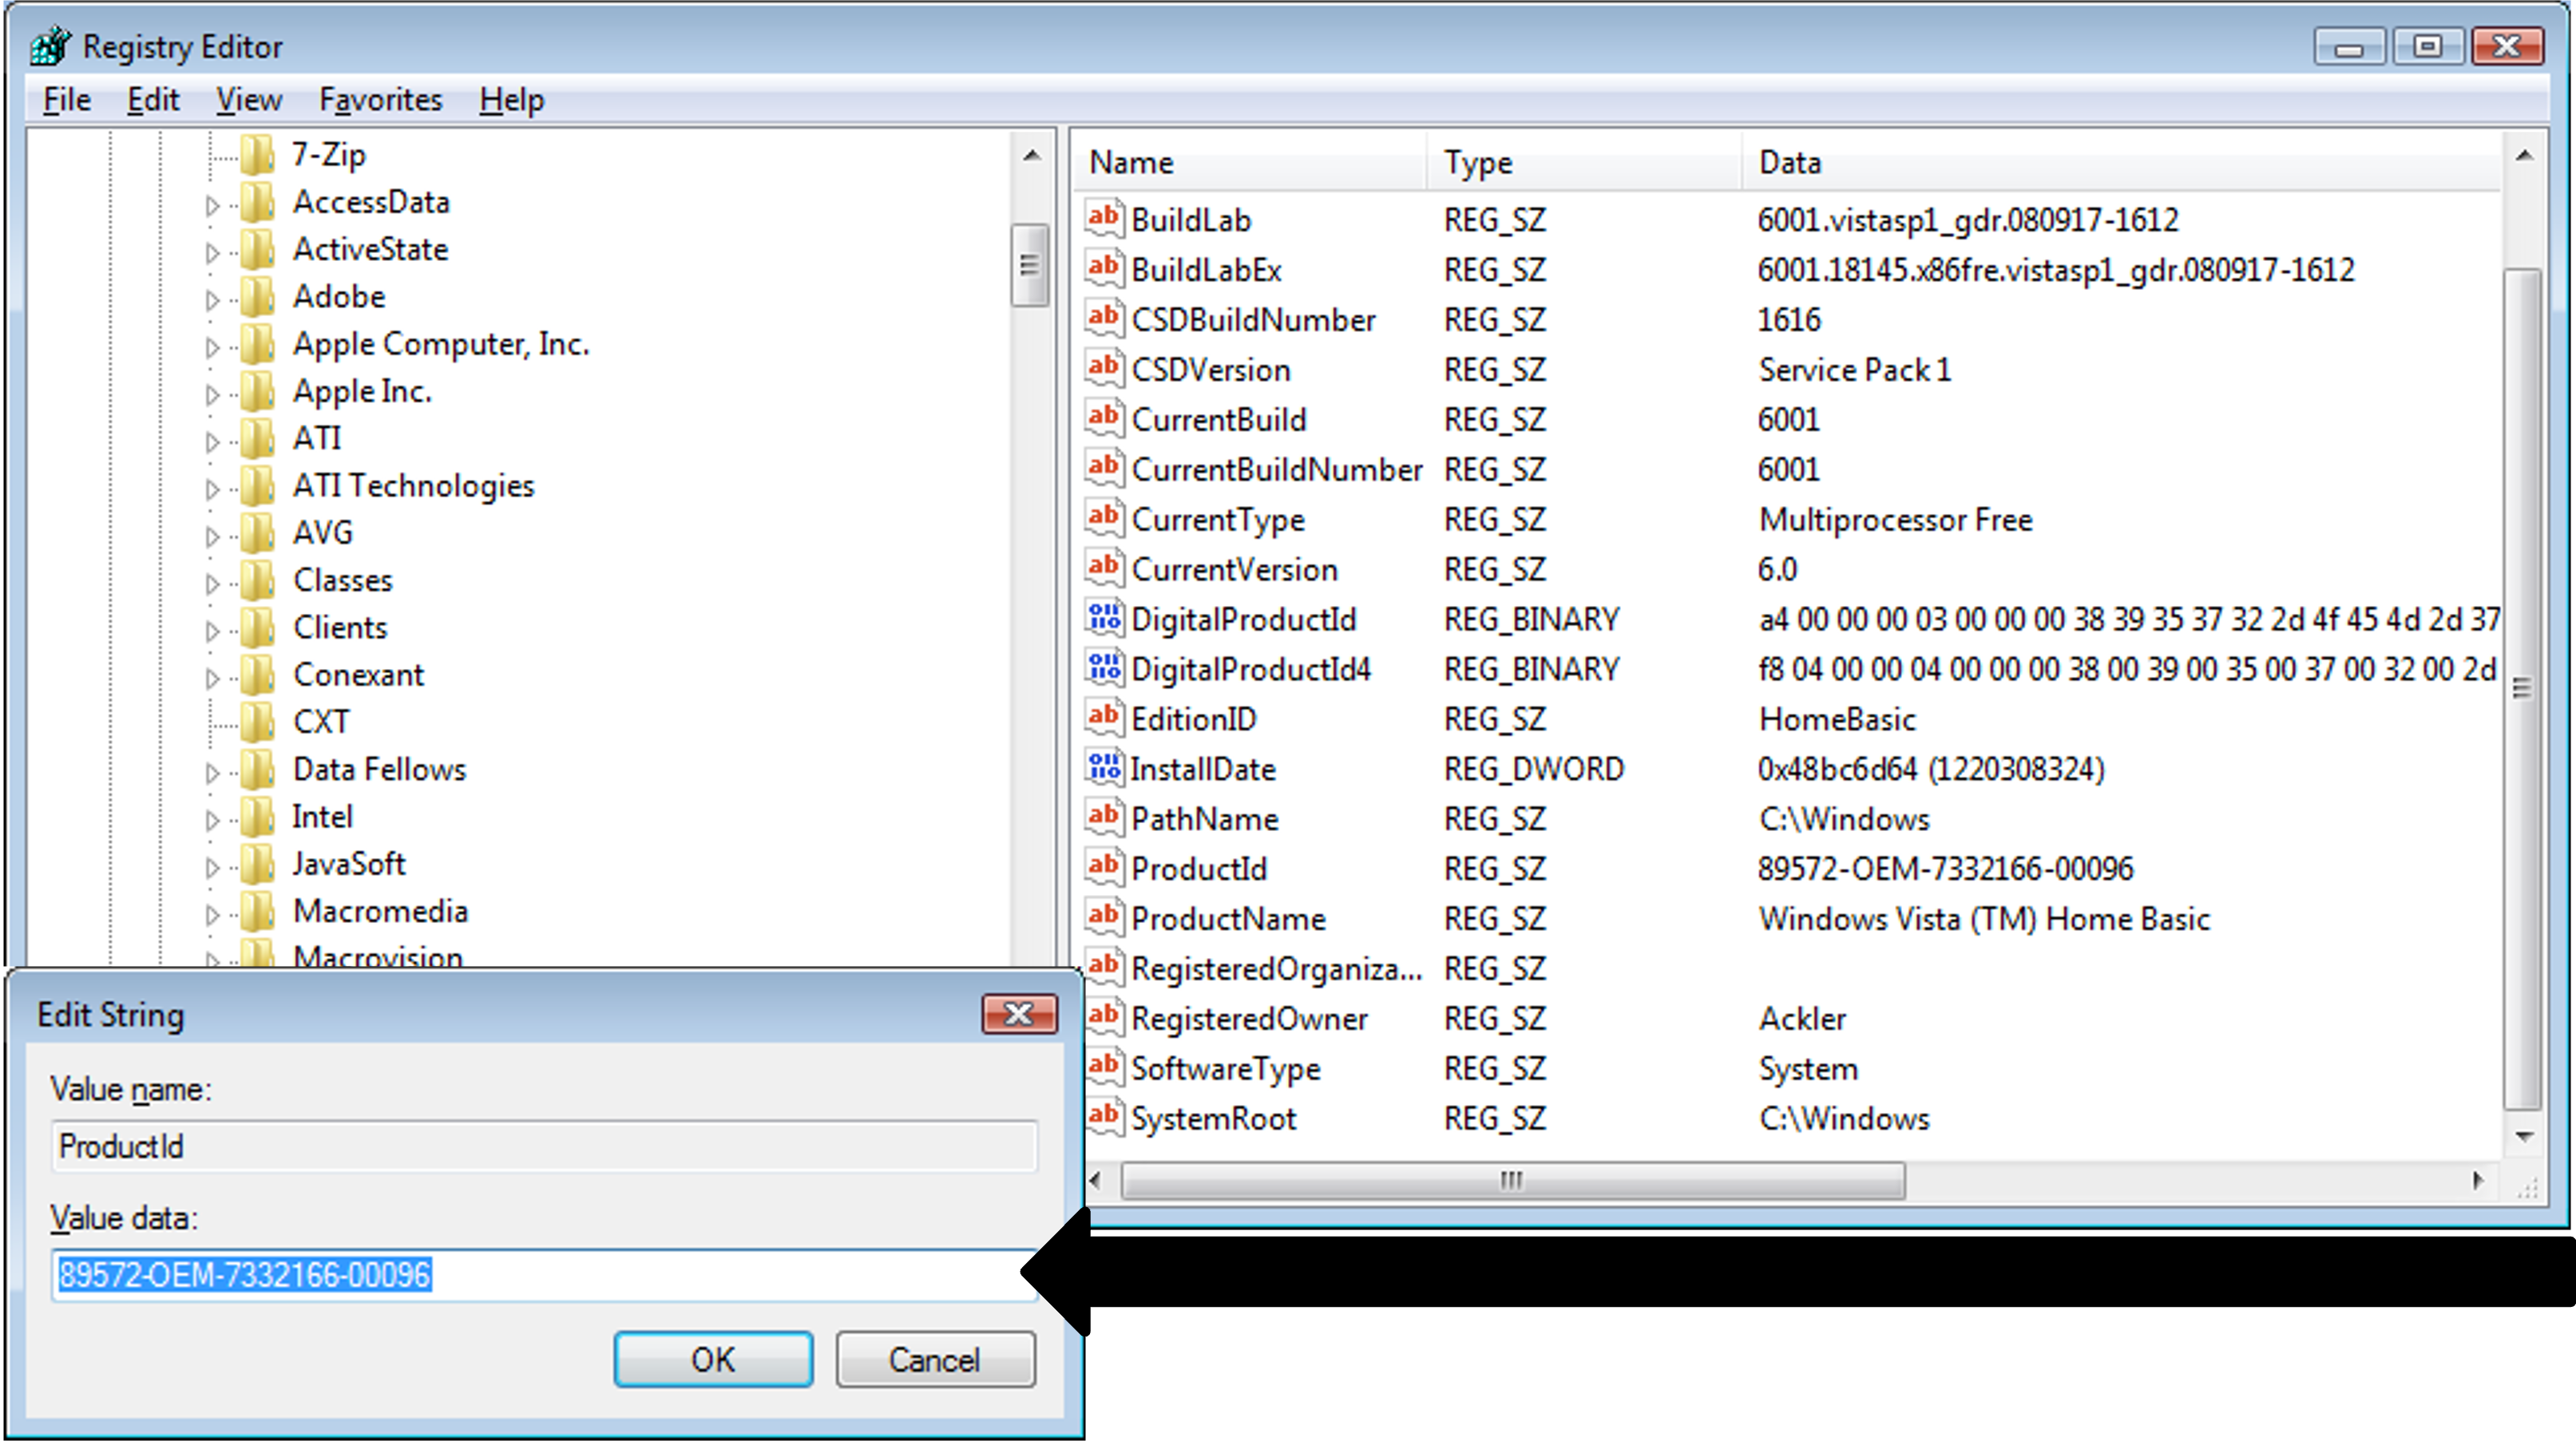
Task: Click the Value data input field
Action: coord(545,1275)
